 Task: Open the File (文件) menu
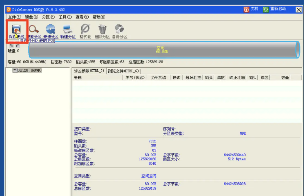(x=15, y=17)
